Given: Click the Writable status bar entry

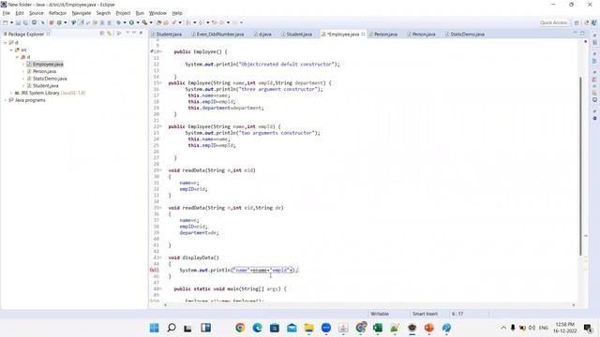Looking at the screenshot, I should (x=380, y=314).
